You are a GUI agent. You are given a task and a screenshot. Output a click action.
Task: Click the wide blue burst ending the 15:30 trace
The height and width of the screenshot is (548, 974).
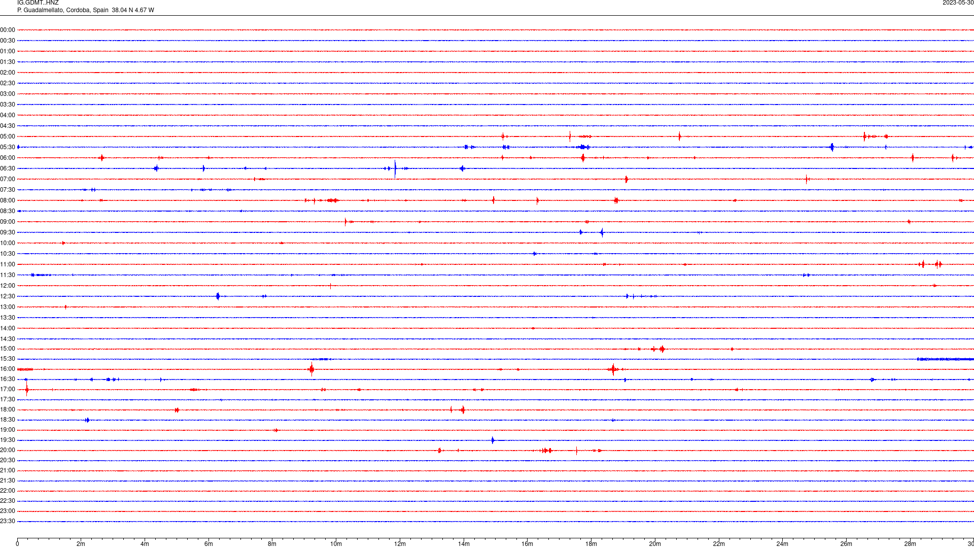[945, 359]
